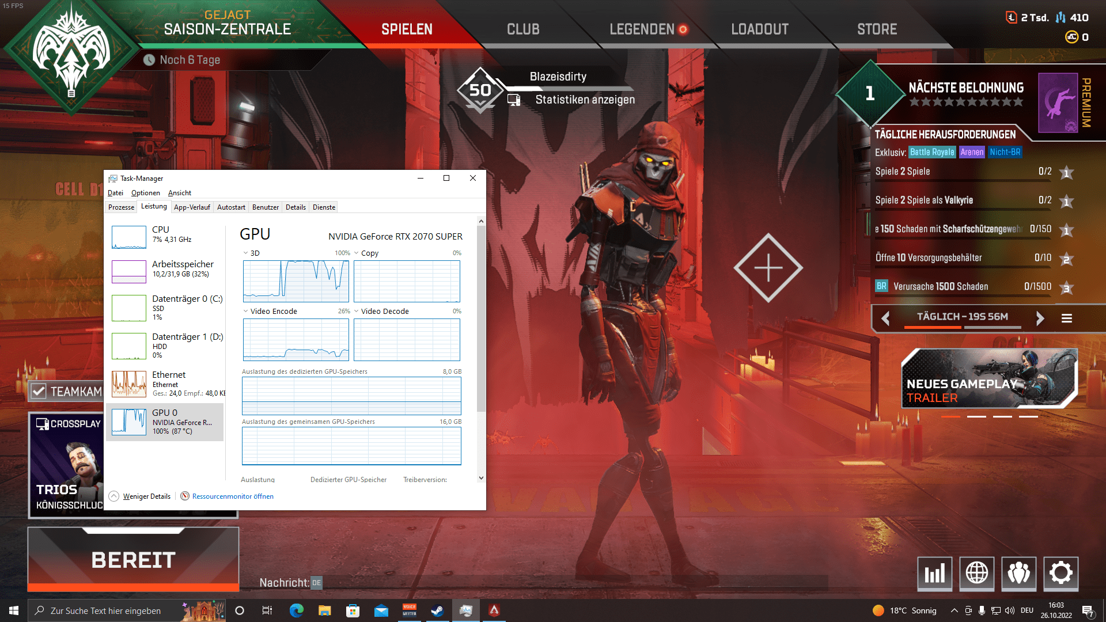The image size is (1106, 622).
Task: Open the game settings gear icon
Action: pos(1061,574)
